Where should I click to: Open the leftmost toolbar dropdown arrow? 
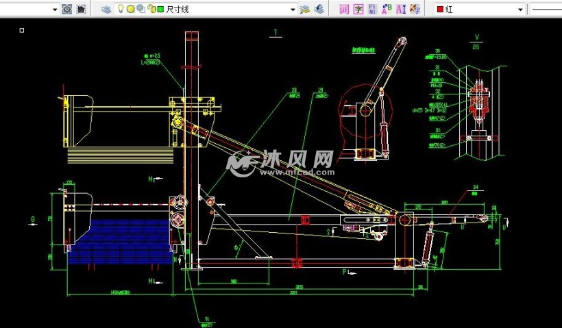pyautogui.click(x=55, y=10)
